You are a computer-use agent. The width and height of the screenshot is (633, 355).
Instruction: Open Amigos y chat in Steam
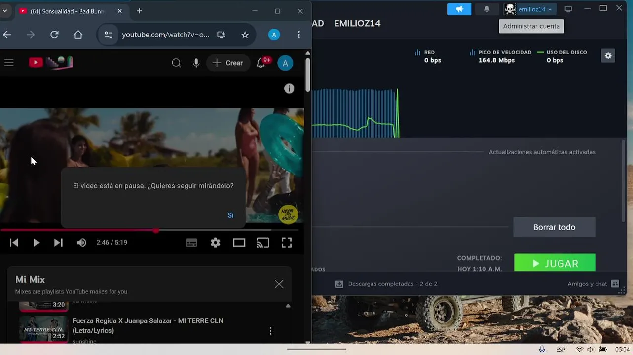tap(593, 284)
